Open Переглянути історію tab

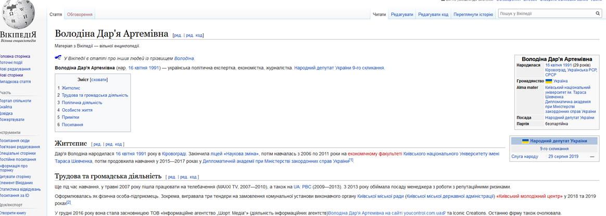pos(473,15)
